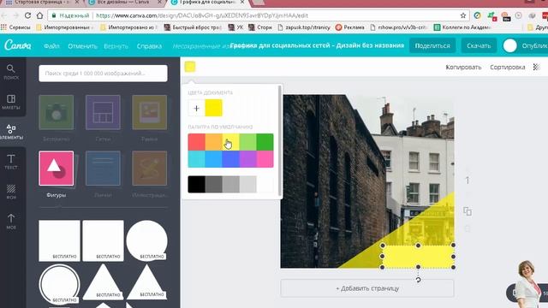Choose the purple palette color

[247, 159]
